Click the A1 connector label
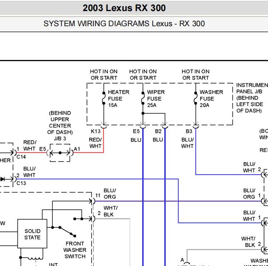The image size is (268, 266). click(x=77, y=149)
